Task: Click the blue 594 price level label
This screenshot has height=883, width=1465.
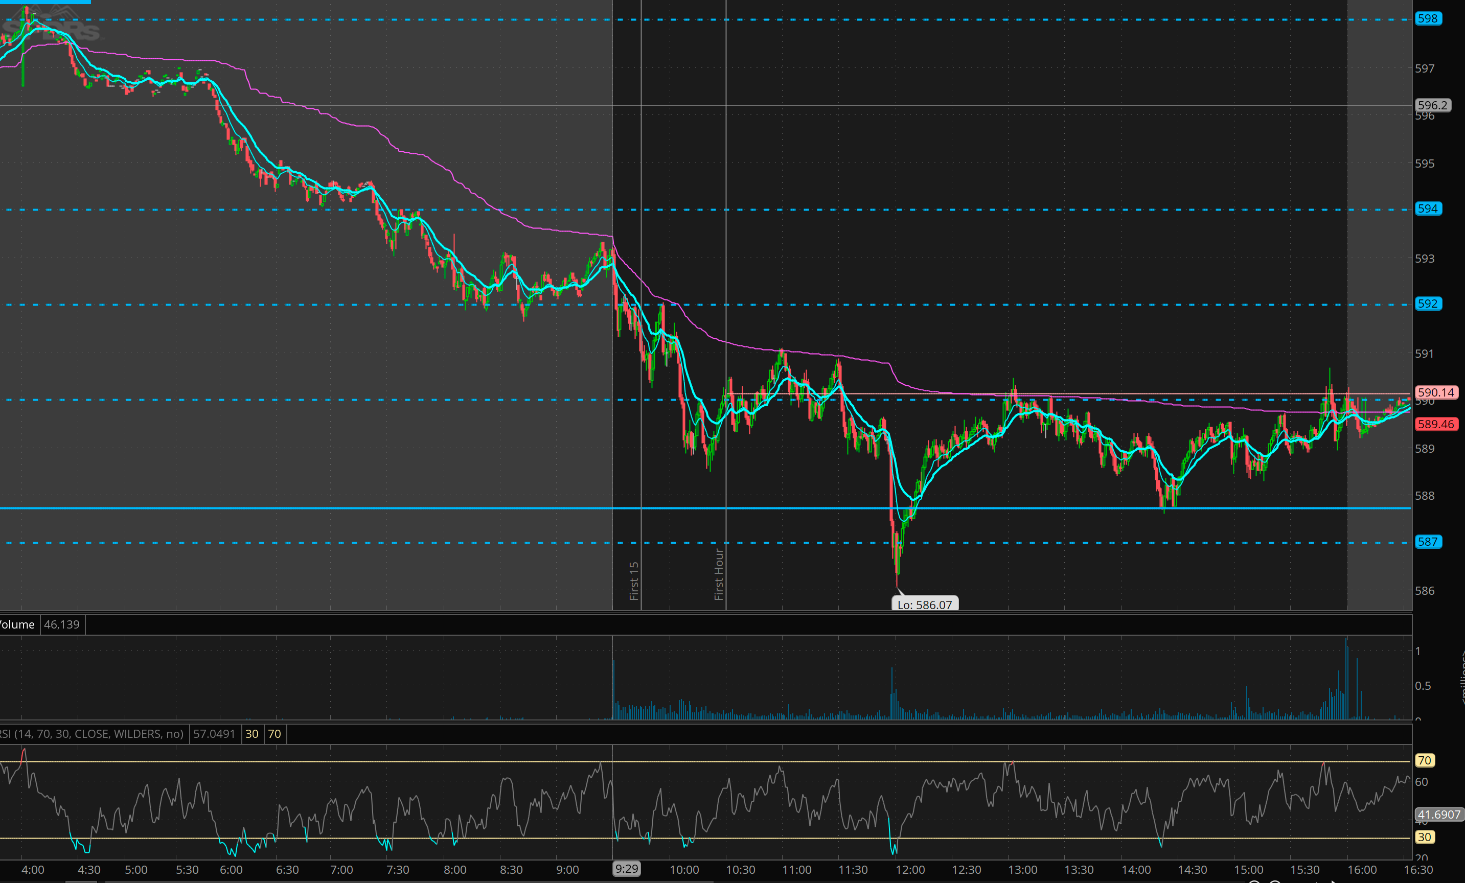Action: 1428,208
